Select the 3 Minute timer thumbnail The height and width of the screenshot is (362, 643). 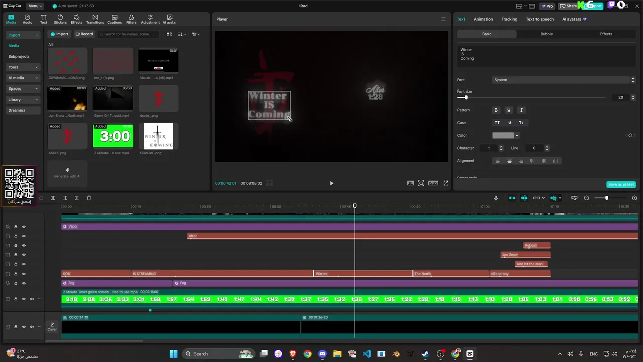click(113, 136)
